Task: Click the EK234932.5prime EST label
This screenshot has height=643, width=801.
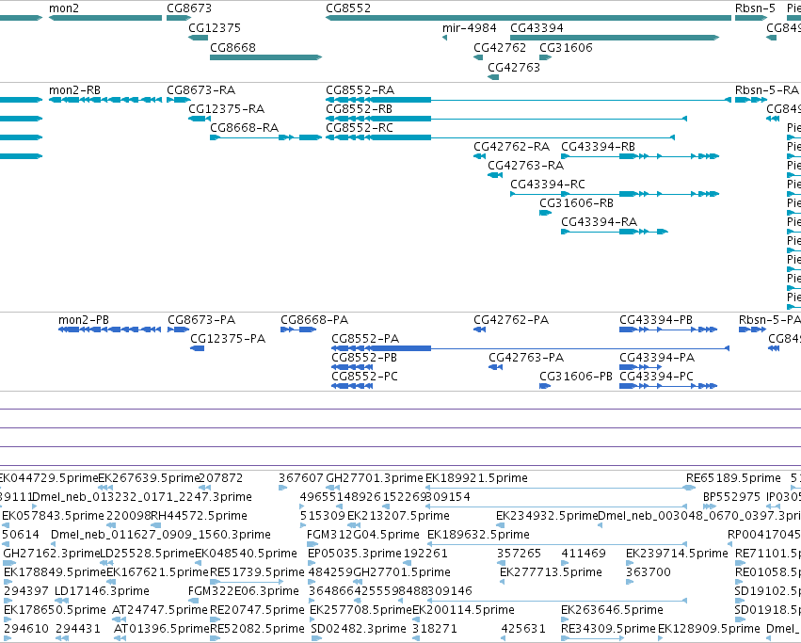Action: pyautogui.click(x=547, y=516)
